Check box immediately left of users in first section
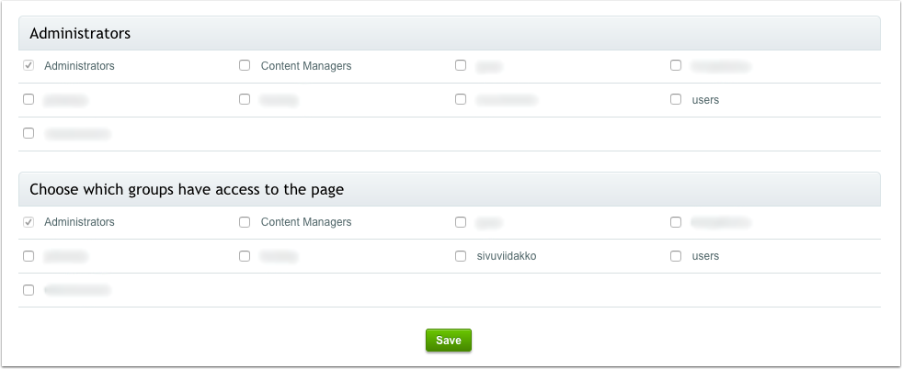Screen dimensions: 902x369 pyautogui.click(x=461, y=99)
